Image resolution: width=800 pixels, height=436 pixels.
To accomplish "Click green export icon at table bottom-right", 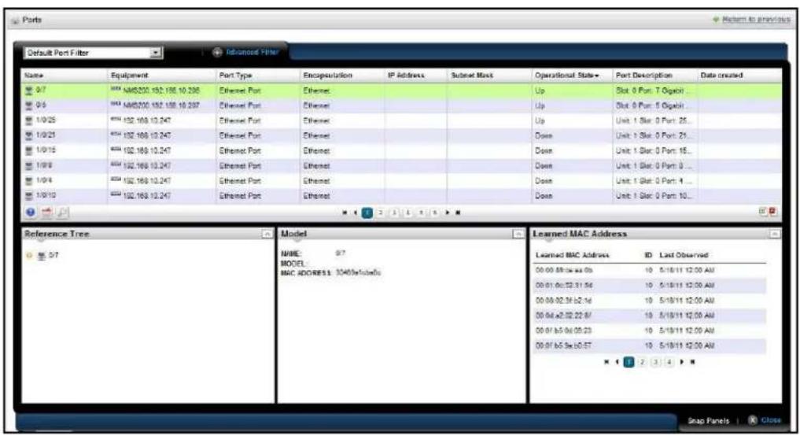I will point(762,212).
